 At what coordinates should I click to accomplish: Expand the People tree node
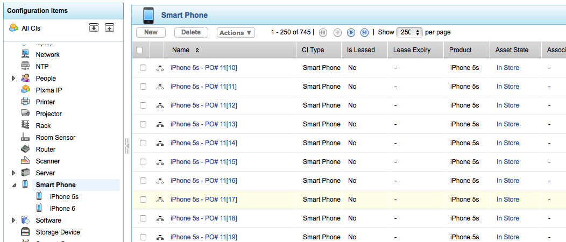[13, 79]
